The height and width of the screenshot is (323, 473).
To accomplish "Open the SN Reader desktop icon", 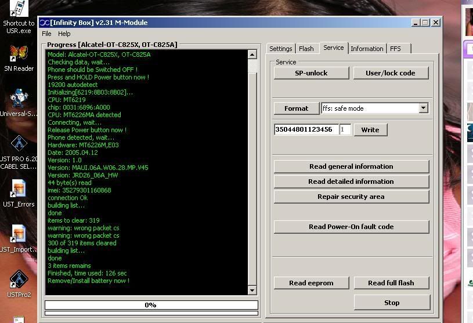I will pos(19,55).
